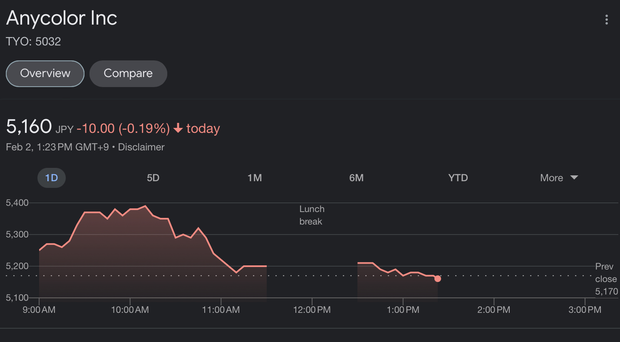This screenshot has width=620, height=342.
Task: Expand the More time ranges dropdown
Action: pyautogui.click(x=552, y=178)
